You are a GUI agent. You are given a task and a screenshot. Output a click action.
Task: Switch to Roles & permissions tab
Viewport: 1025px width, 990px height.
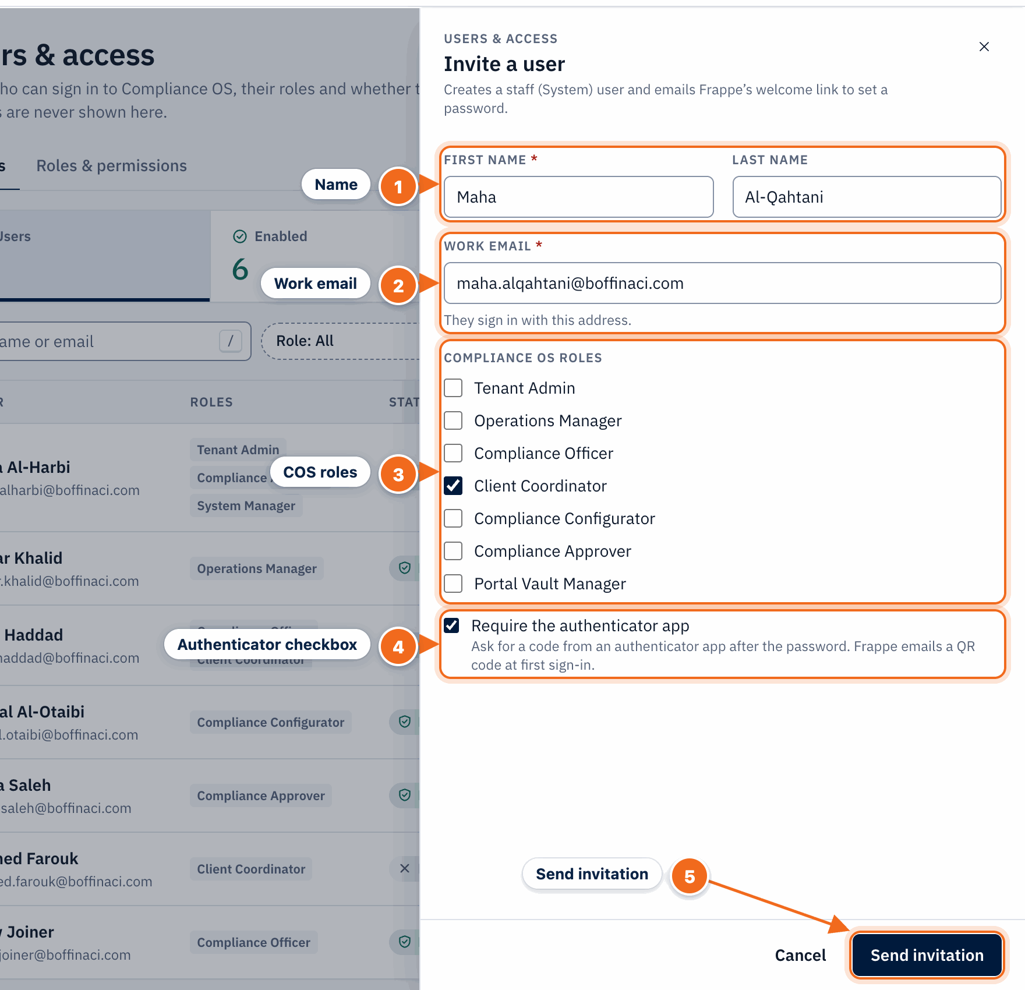(111, 166)
